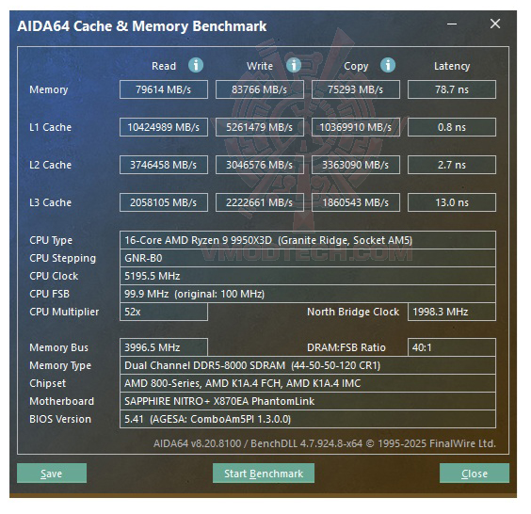
Task: Select L2 Cache latency 2.7 ns
Action: click(452, 165)
